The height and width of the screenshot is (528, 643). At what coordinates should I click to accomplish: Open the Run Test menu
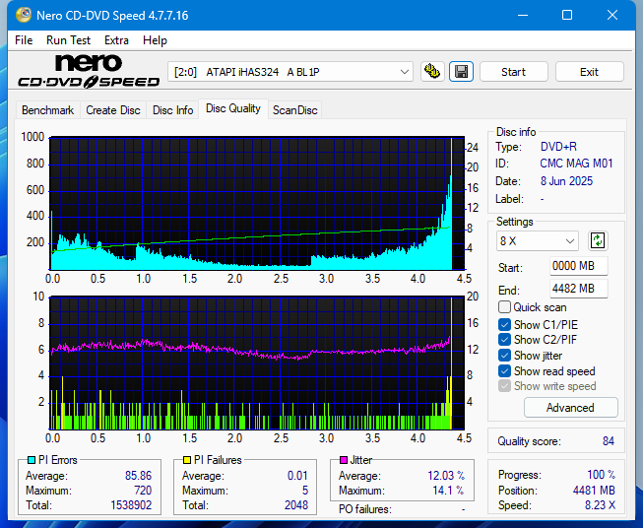point(68,40)
